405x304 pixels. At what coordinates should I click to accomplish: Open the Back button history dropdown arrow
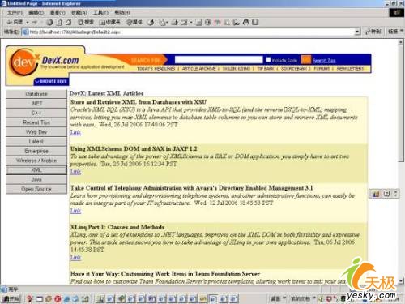click(x=28, y=22)
